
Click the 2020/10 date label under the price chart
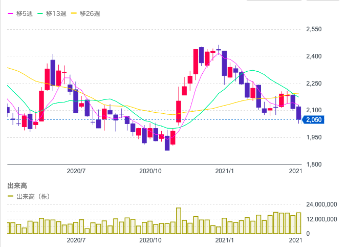click(150, 171)
